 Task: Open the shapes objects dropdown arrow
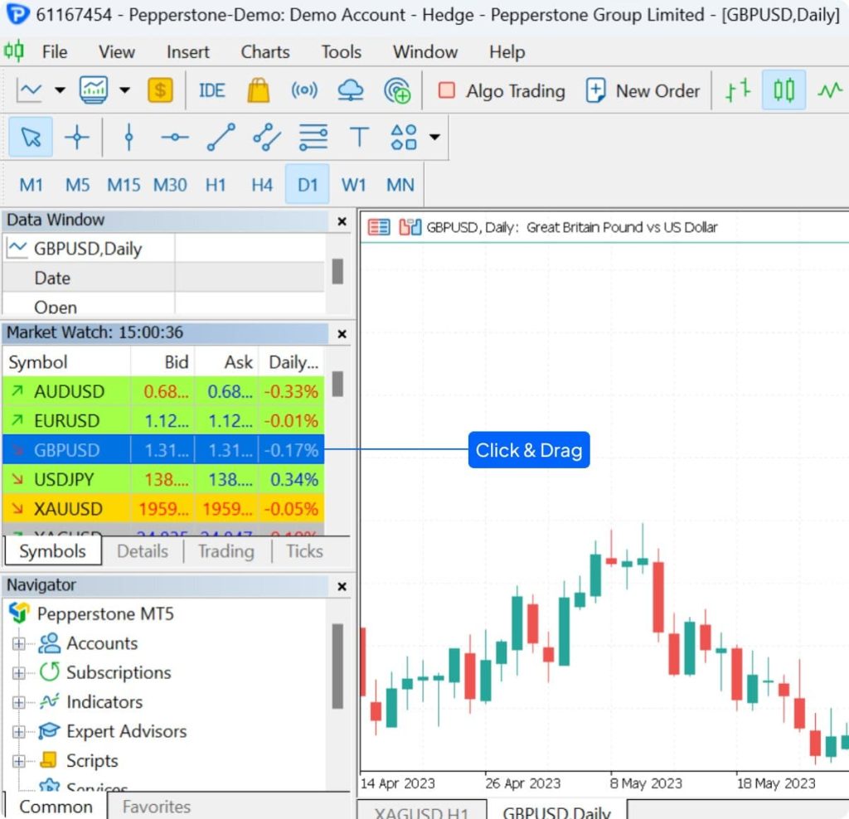pos(434,137)
